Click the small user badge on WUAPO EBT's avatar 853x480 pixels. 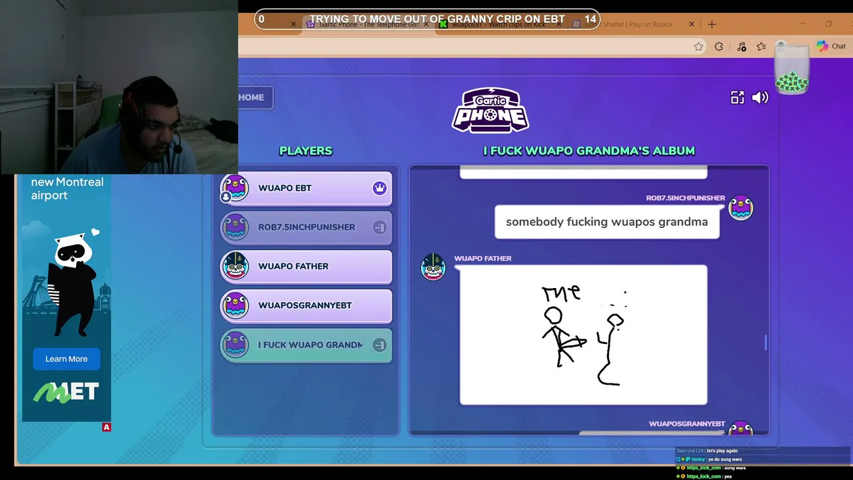tap(226, 197)
